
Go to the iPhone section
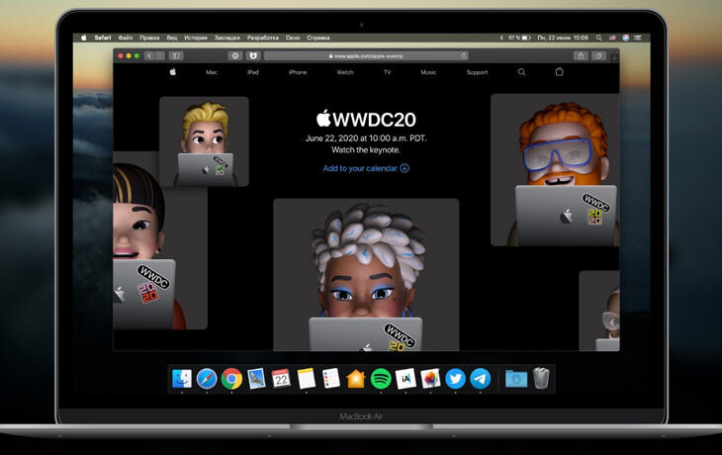point(298,72)
